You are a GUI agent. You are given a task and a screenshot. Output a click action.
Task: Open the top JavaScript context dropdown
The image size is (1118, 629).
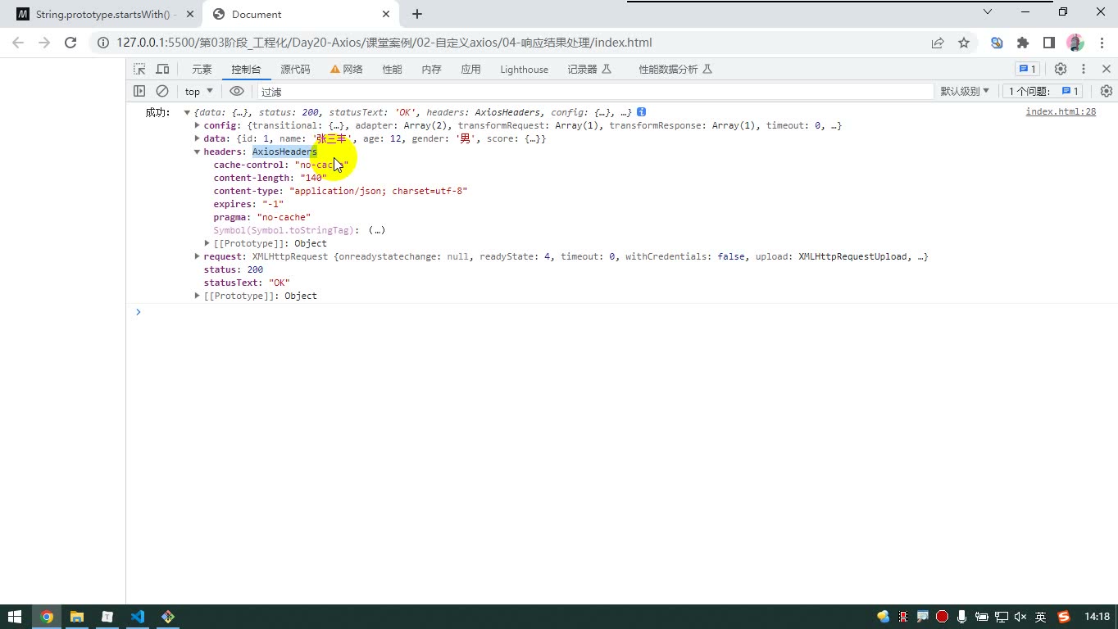198,91
